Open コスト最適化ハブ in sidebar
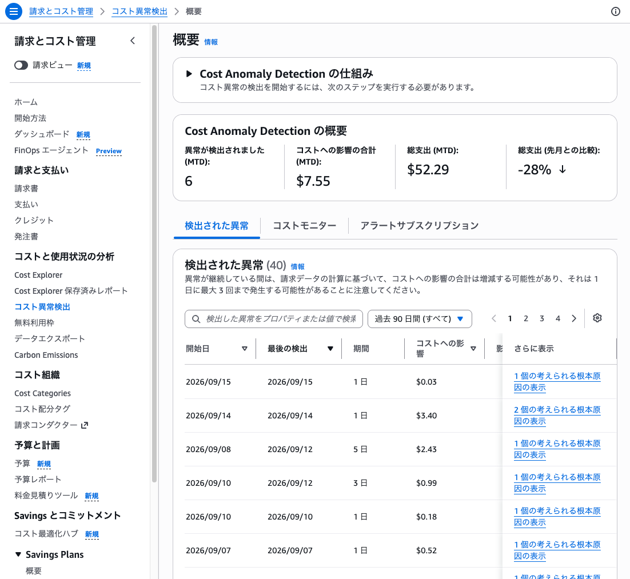Screen dimensions: 630x579 (x=46, y=534)
